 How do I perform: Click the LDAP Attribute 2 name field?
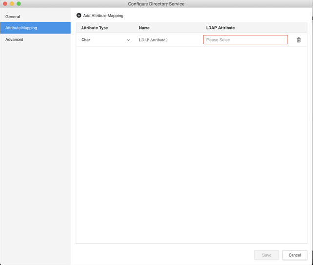tap(153, 40)
